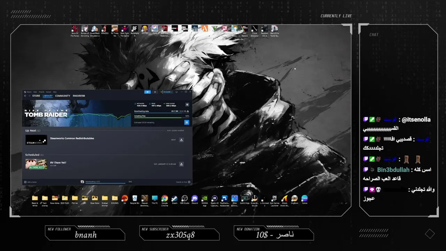Screen dimensions: 446x251
Task: Open Epic Games Launcher icon
Action: pos(275,200)
